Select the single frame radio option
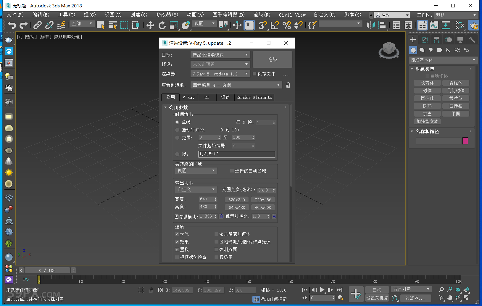 (x=177, y=122)
